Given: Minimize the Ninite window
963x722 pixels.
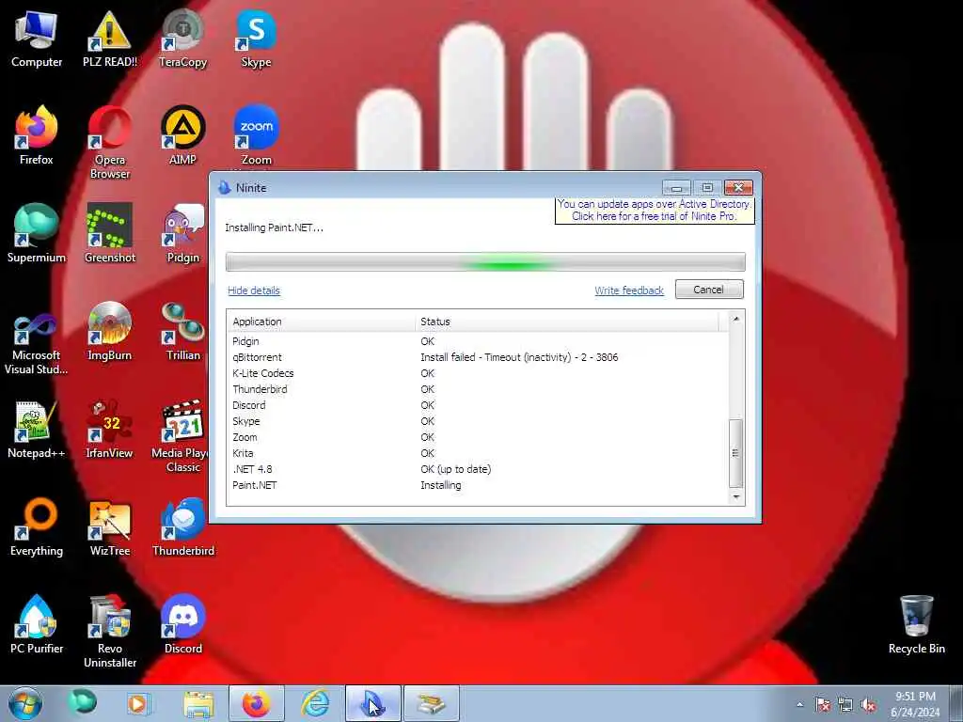Looking at the screenshot, I should coord(676,187).
